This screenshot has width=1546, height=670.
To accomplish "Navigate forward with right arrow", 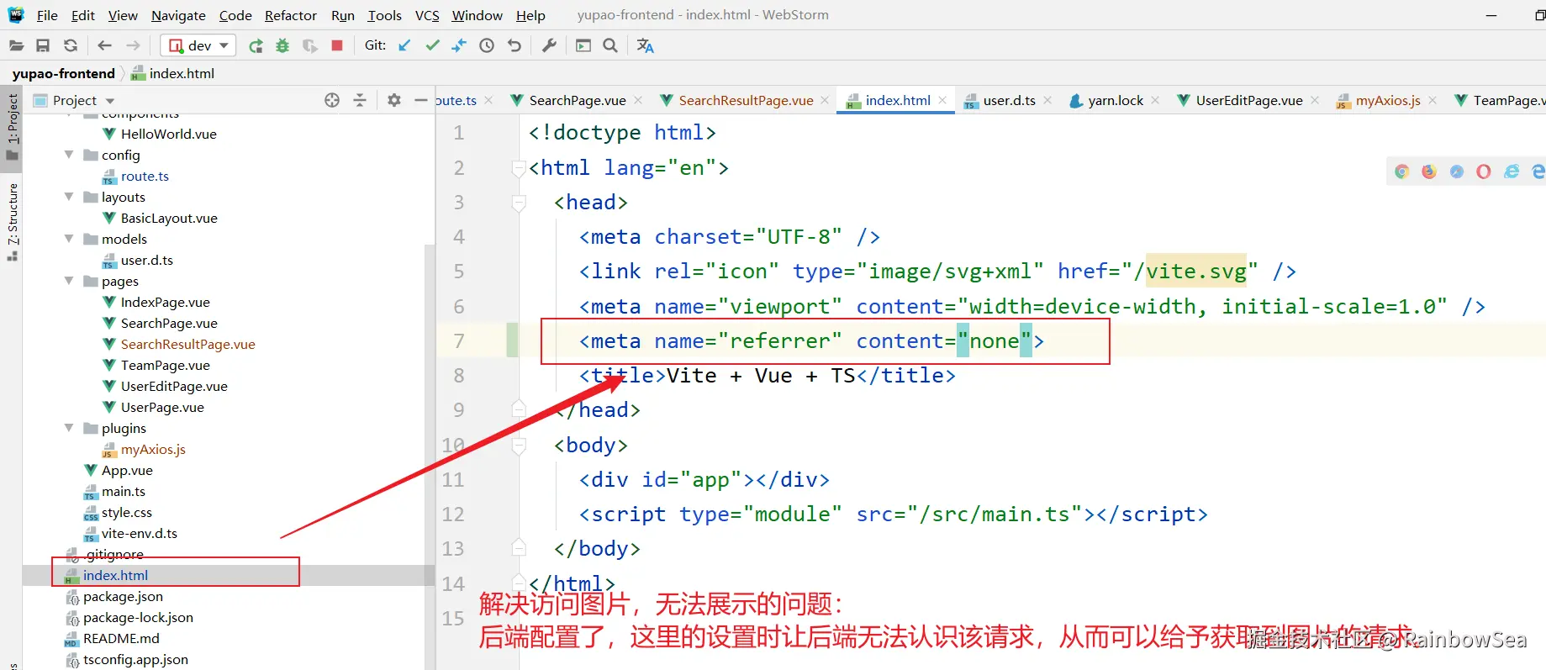I will pos(133,45).
